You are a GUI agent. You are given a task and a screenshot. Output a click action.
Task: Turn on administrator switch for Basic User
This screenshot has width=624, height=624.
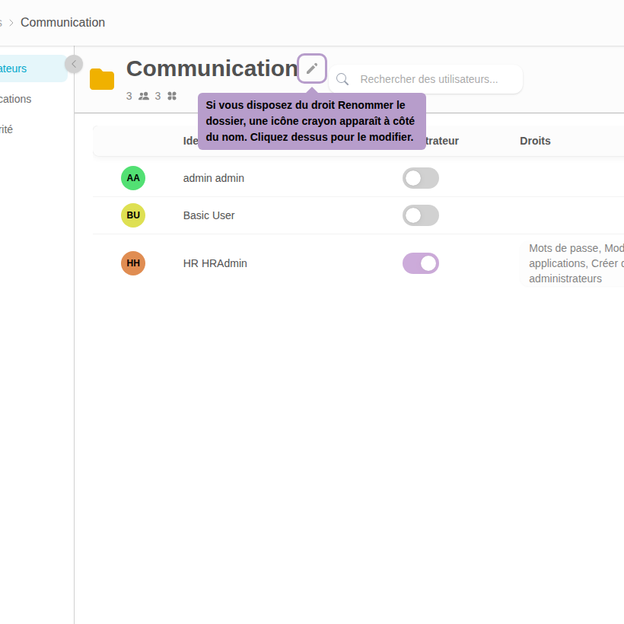[421, 215]
